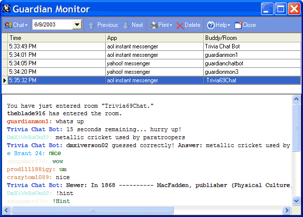The image size is (303, 217).
Task: Open the date dropdown arrow
Action: click(77, 25)
